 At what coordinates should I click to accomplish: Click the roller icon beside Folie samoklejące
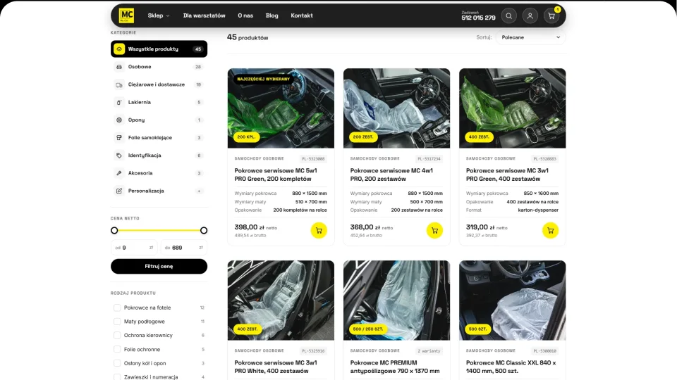119,138
